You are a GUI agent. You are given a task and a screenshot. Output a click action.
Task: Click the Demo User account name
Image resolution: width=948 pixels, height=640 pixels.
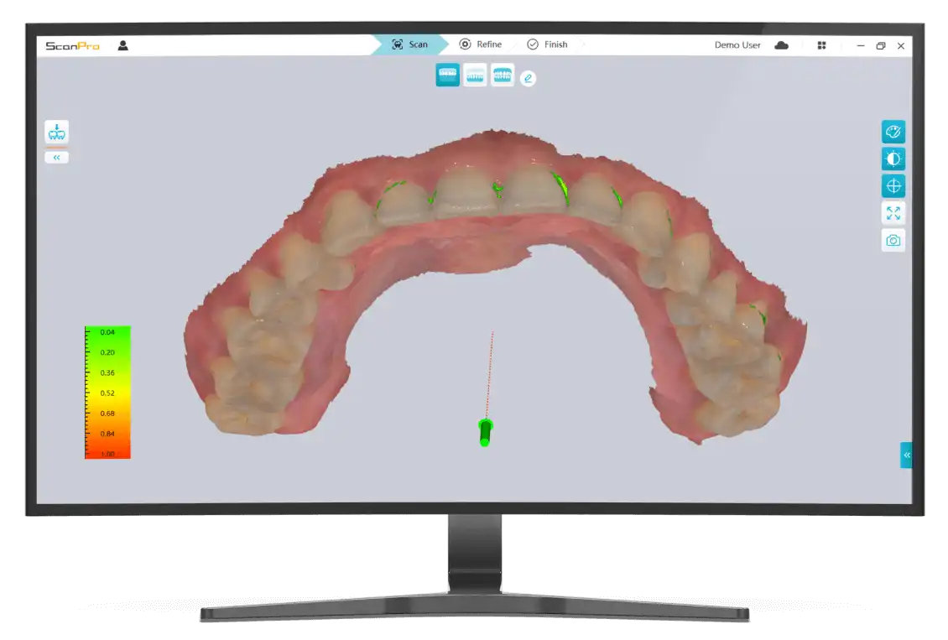point(737,45)
